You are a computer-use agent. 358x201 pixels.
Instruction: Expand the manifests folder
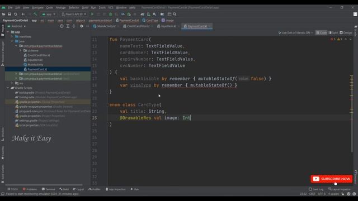[12, 36]
